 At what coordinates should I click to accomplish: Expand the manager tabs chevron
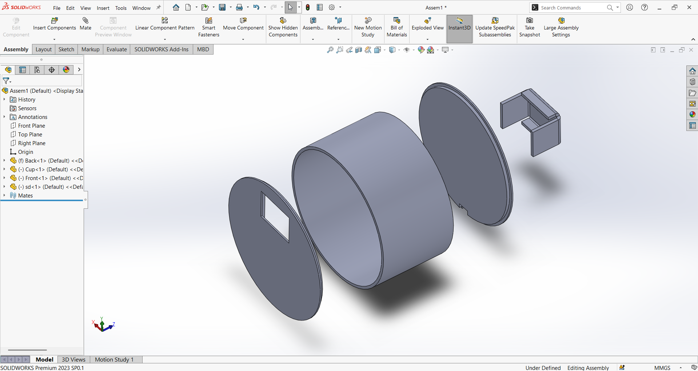[79, 69]
